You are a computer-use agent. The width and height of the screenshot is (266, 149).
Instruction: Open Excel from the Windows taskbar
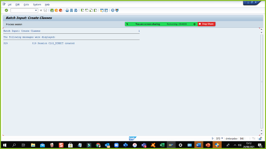pos(162,145)
